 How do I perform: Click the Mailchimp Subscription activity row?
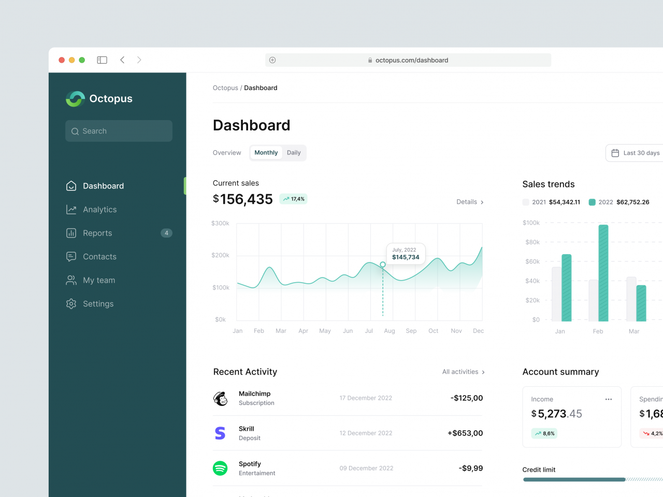click(348, 398)
